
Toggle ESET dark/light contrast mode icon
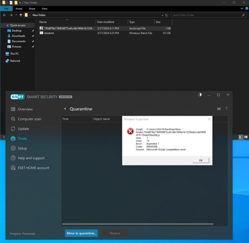coord(200,95)
